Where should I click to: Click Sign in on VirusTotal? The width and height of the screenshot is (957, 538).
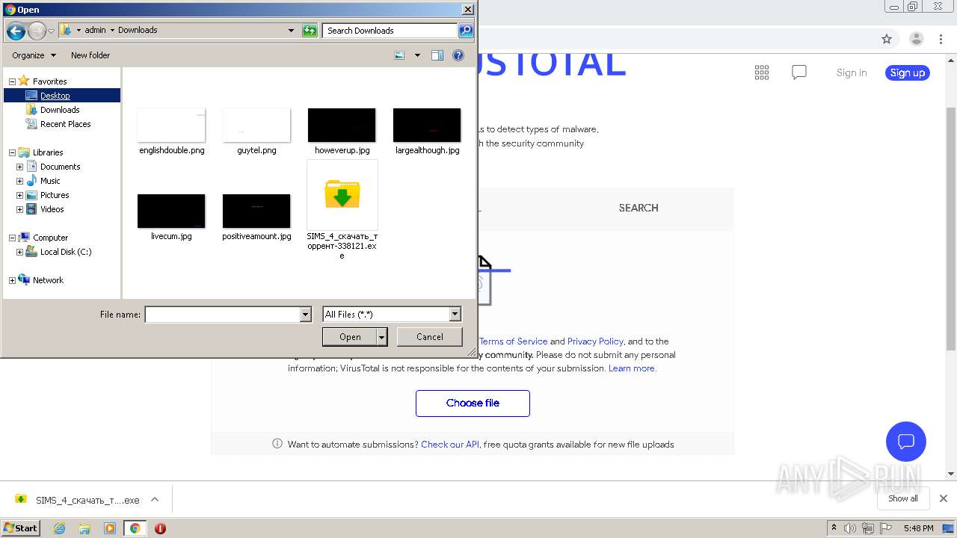pos(852,72)
